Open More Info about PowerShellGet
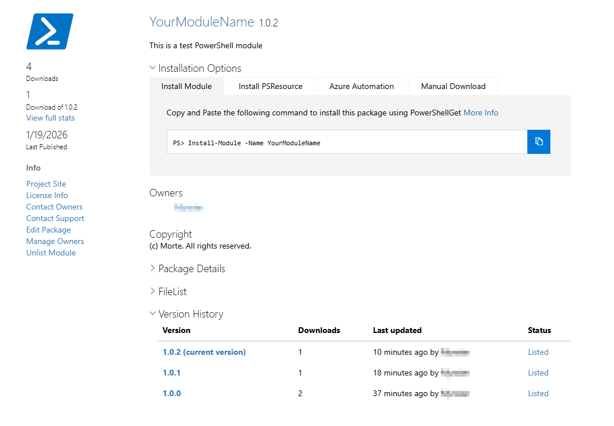This screenshot has width=614, height=426. pos(480,113)
